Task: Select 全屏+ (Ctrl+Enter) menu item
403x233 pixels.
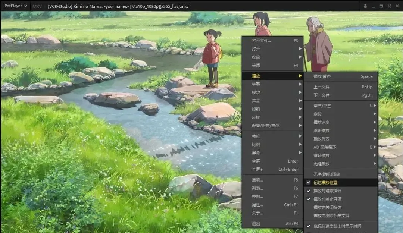Action: [273, 169]
